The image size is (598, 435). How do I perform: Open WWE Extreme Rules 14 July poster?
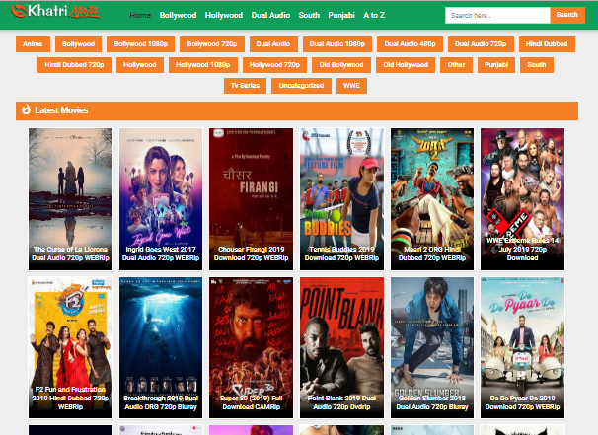[x=522, y=199]
